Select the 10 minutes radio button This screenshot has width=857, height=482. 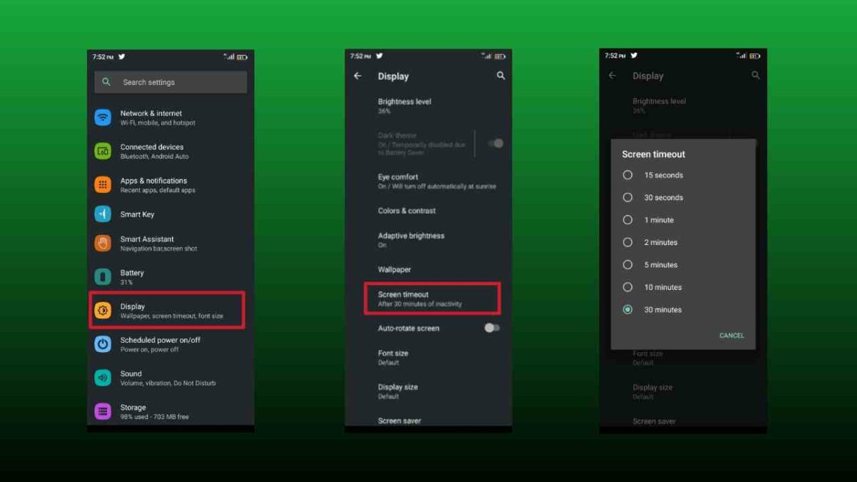click(x=628, y=287)
